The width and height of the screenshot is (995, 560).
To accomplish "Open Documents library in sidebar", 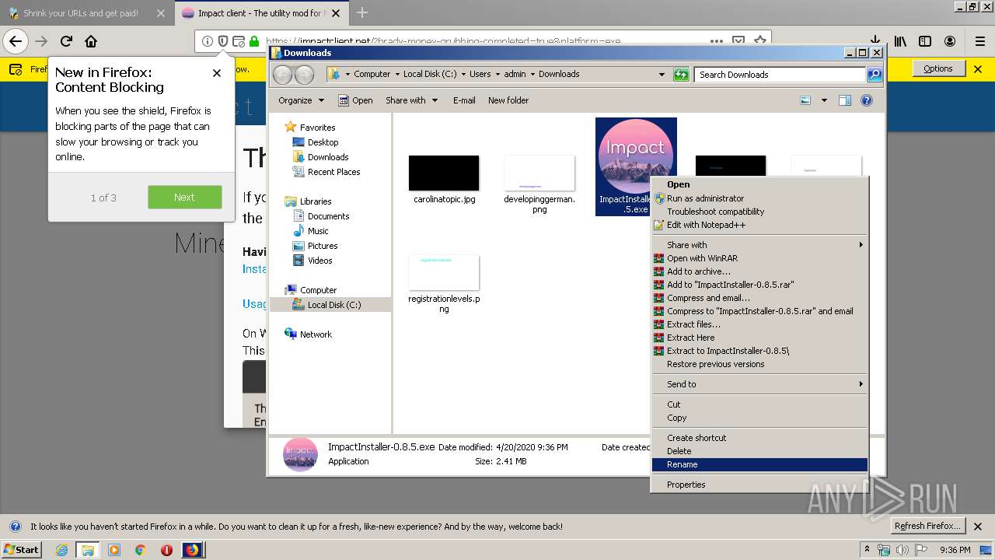I will pos(328,216).
